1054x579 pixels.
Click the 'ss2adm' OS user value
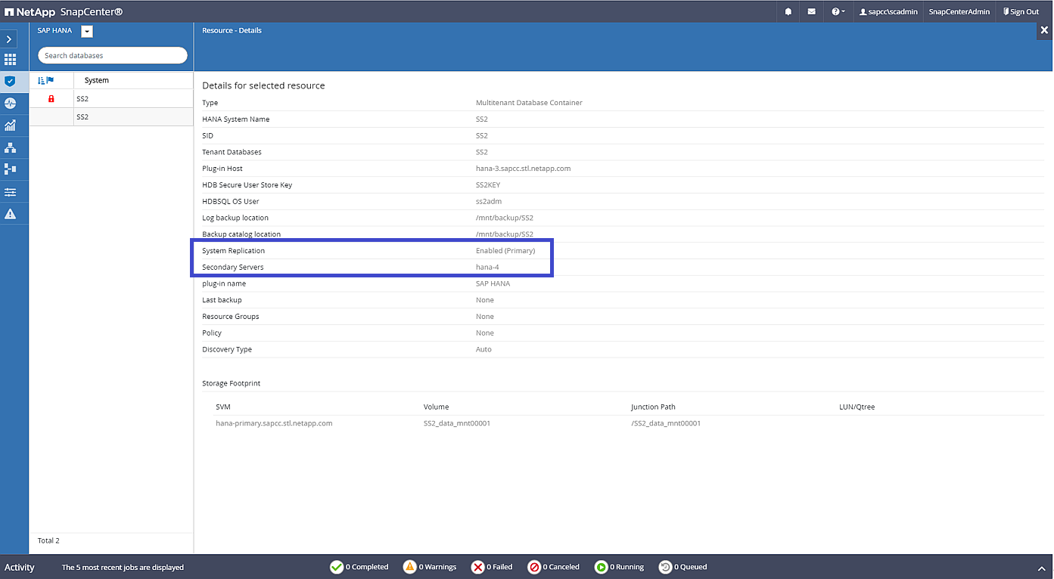tap(489, 202)
